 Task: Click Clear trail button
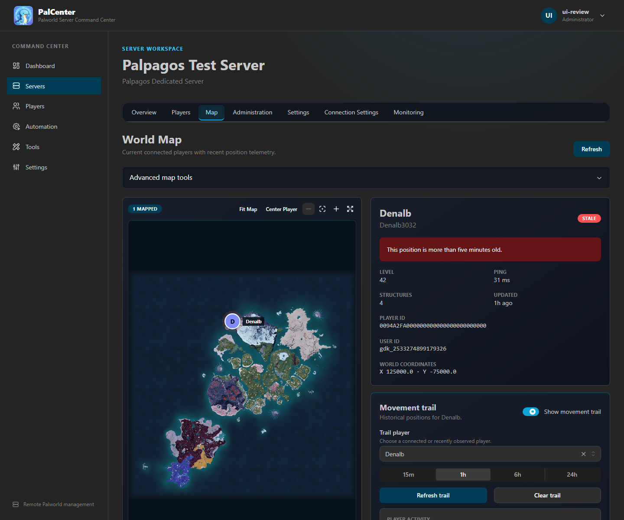click(547, 495)
